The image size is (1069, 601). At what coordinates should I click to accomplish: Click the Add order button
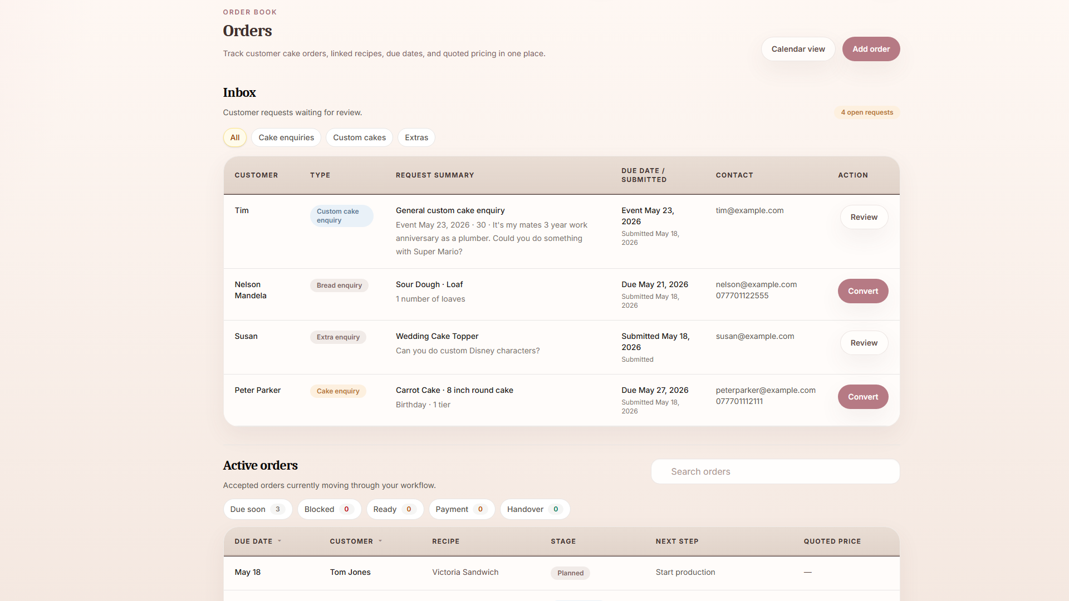(871, 49)
